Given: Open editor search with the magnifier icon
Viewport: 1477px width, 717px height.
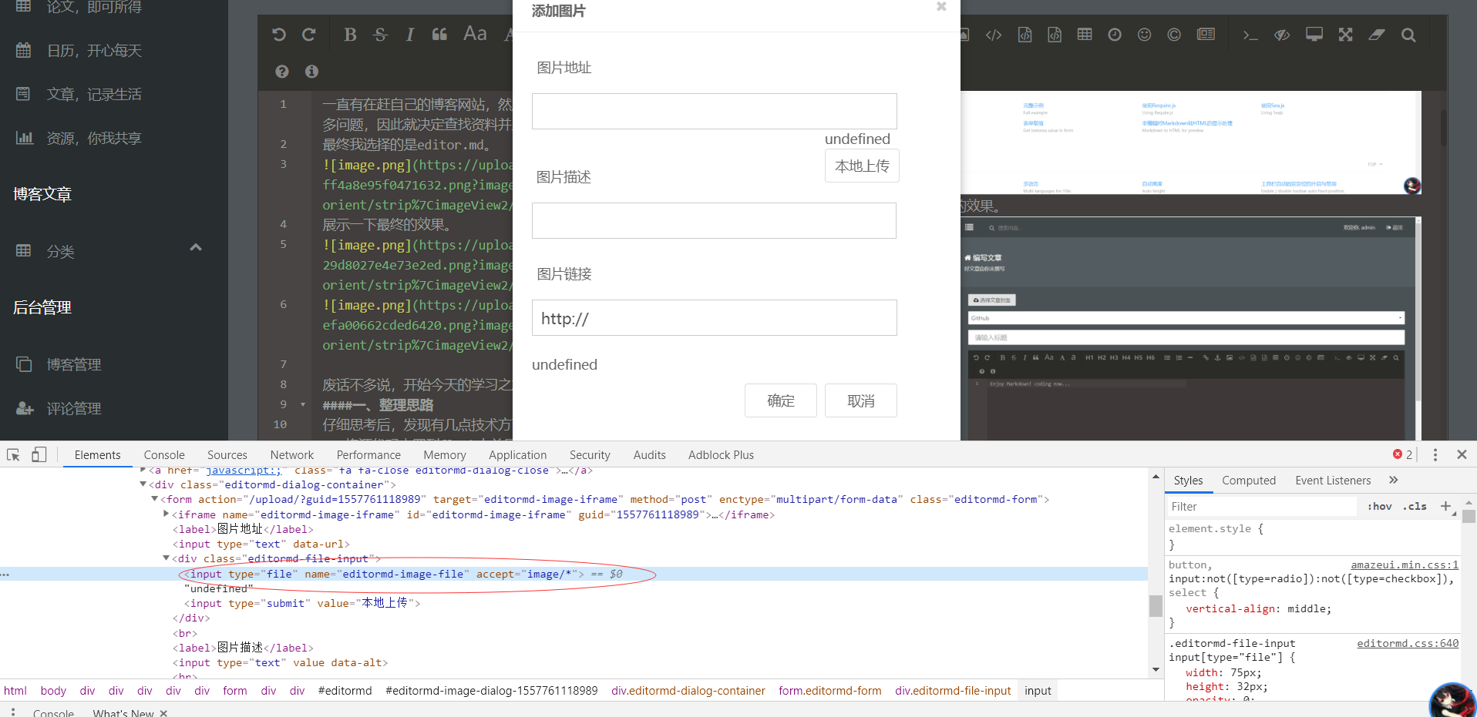Looking at the screenshot, I should point(1408,35).
